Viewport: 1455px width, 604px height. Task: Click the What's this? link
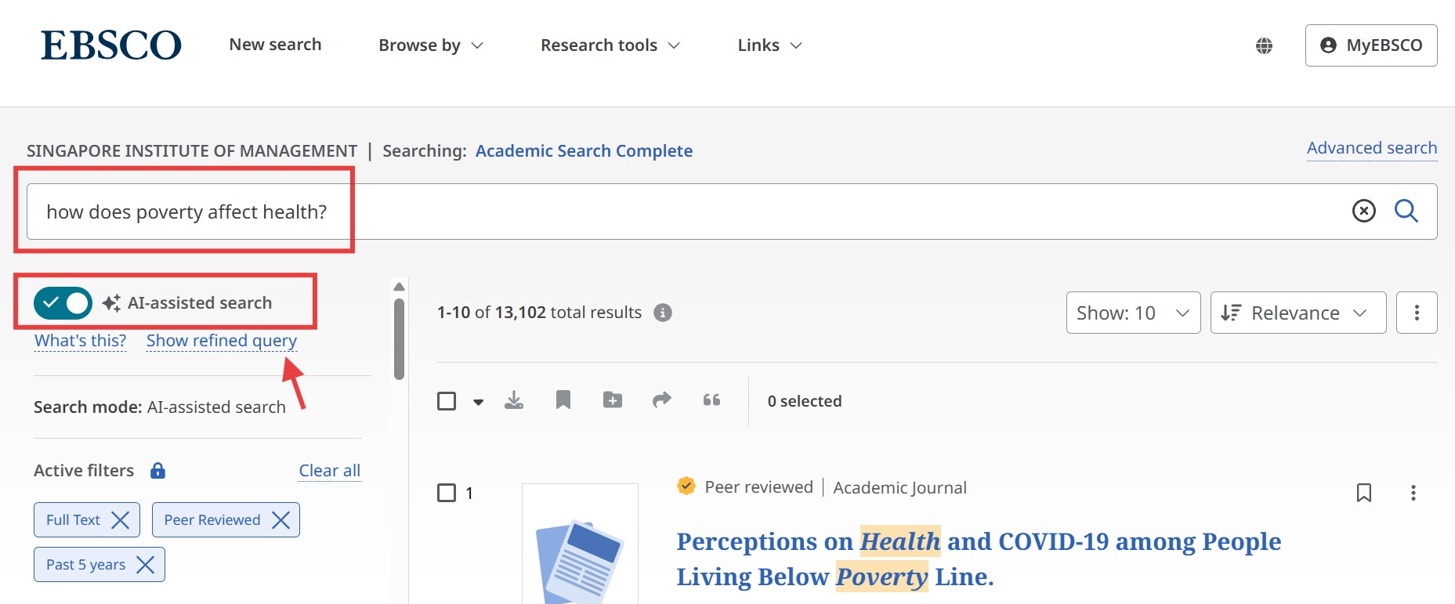point(80,341)
